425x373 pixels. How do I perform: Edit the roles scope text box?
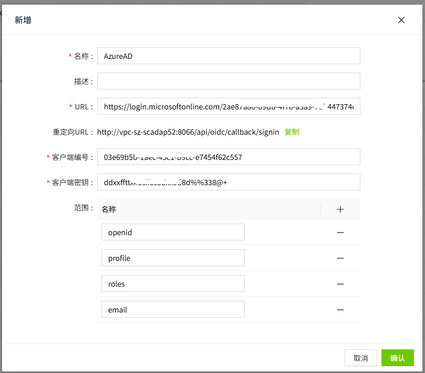[173, 284]
